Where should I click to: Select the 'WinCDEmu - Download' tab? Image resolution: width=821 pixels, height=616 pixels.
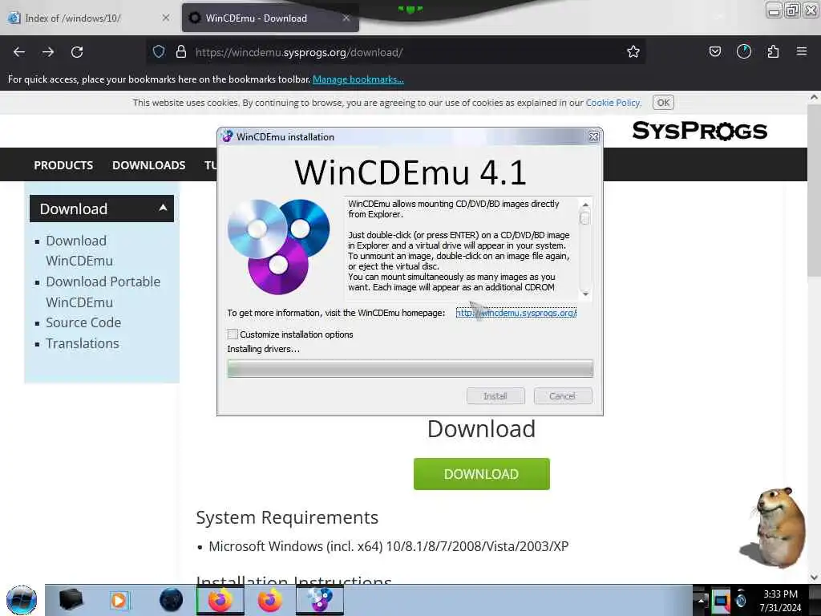(270, 18)
